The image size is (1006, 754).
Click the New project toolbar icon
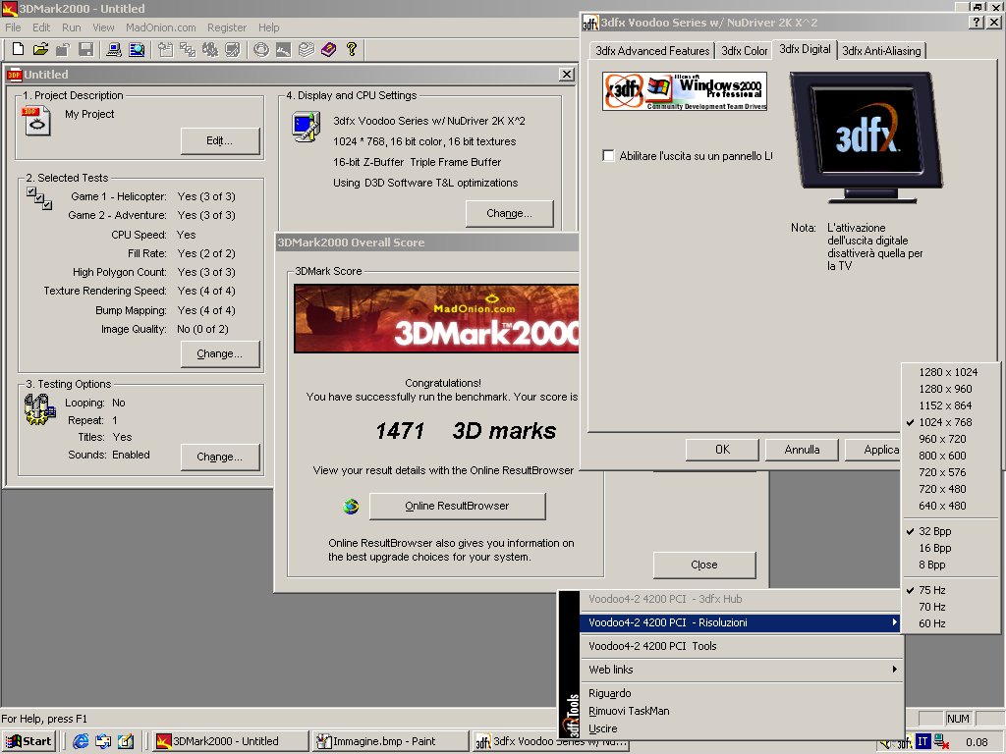(16, 49)
